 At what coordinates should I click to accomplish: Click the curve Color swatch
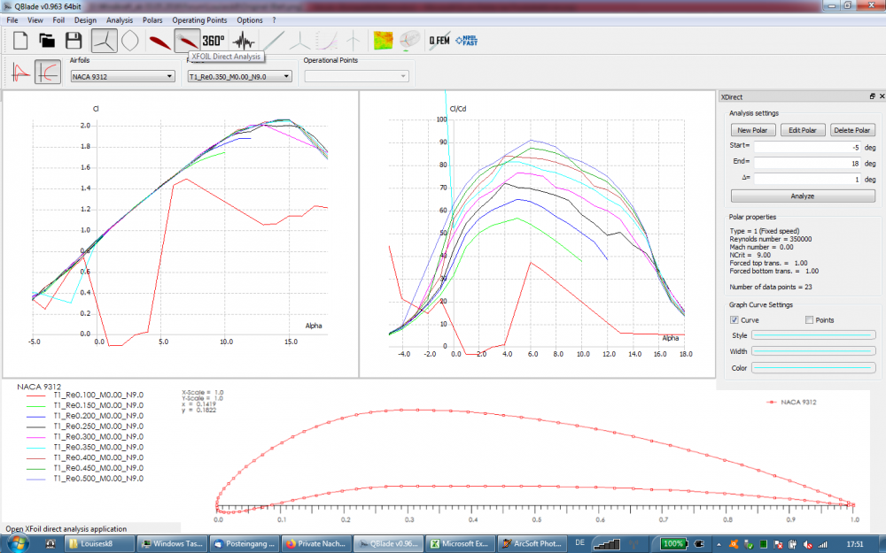click(814, 367)
